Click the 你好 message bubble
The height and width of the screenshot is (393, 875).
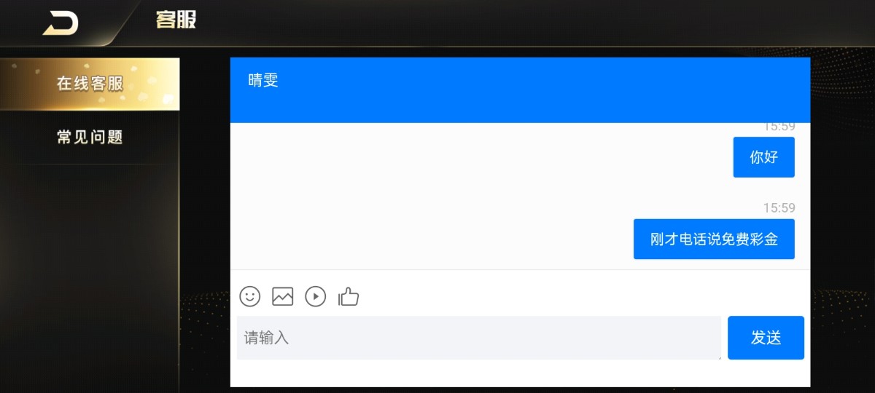pyautogui.click(x=763, y=157)
